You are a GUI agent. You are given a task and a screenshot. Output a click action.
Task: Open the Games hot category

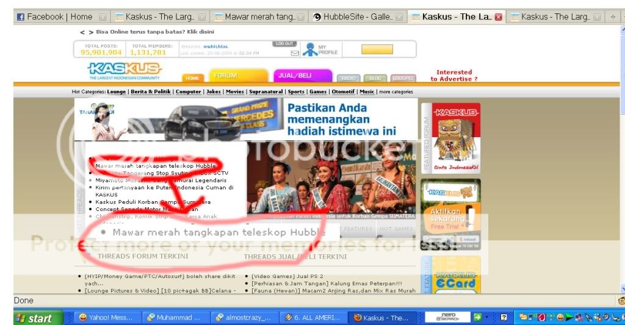click(318, 91)
